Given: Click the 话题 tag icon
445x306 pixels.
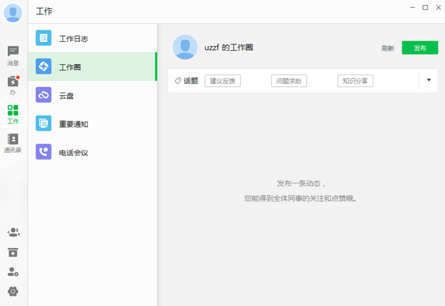Looking at the screenshot, I should pyautogui.click(x=178, y=81).
